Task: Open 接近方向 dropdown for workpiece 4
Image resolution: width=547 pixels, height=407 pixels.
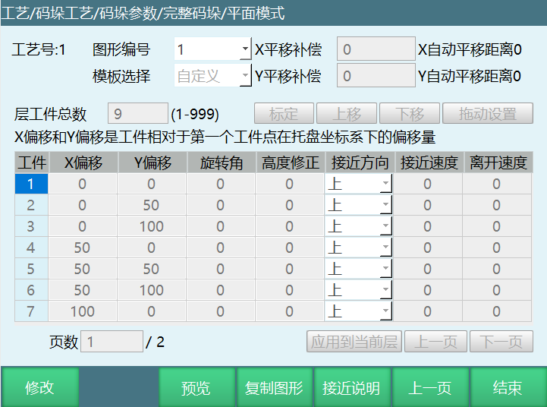Action: (x=385, y=248)
